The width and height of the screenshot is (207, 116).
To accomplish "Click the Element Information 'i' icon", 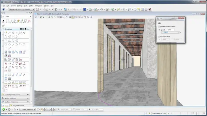I will (x=135, y=9).
